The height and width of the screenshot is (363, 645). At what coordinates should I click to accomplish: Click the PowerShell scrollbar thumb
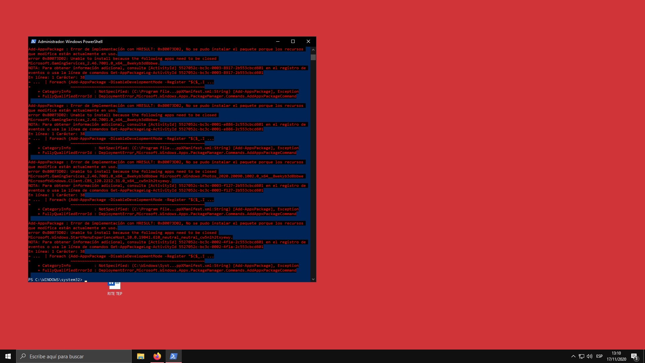313,57
